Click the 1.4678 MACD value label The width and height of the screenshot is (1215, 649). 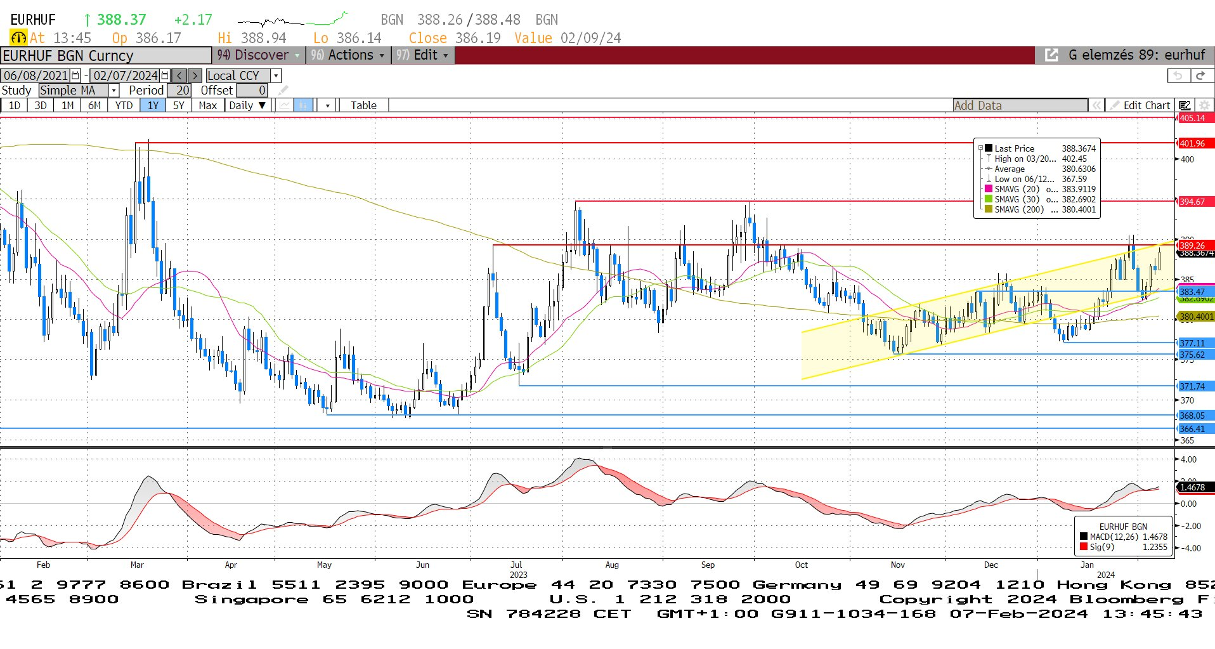[1195, 487]
